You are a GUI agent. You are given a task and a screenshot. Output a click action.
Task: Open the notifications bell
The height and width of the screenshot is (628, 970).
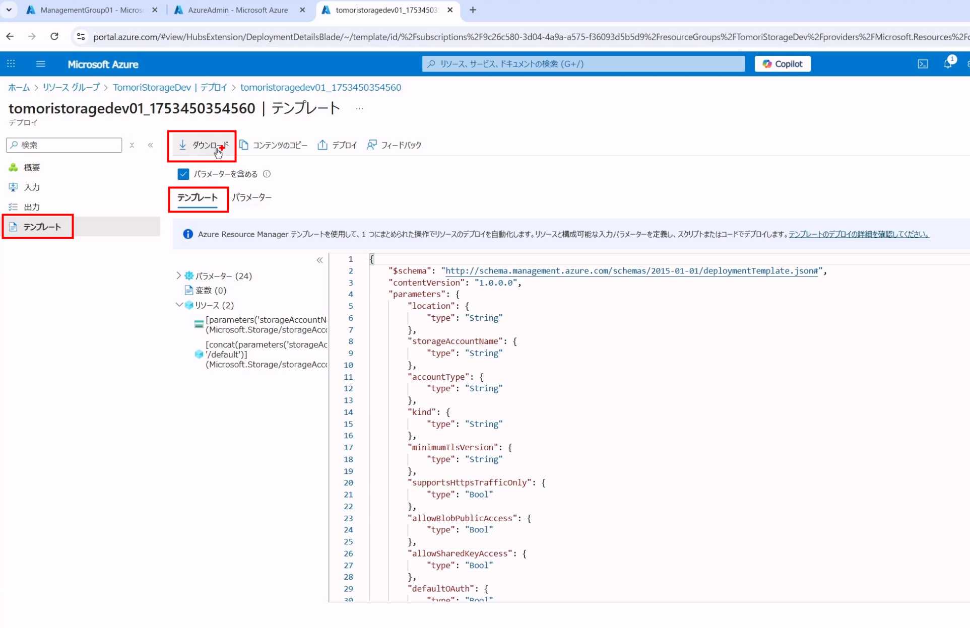[948, 64]
